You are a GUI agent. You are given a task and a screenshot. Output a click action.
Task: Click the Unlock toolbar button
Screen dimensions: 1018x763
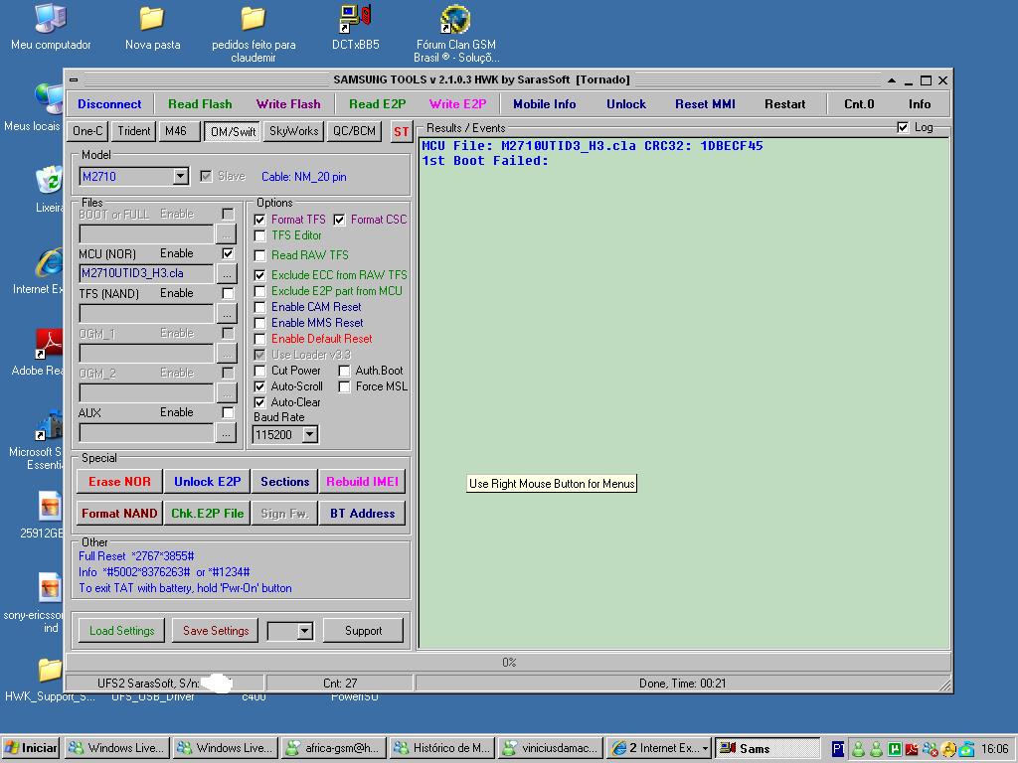click(x=626, y=103)
